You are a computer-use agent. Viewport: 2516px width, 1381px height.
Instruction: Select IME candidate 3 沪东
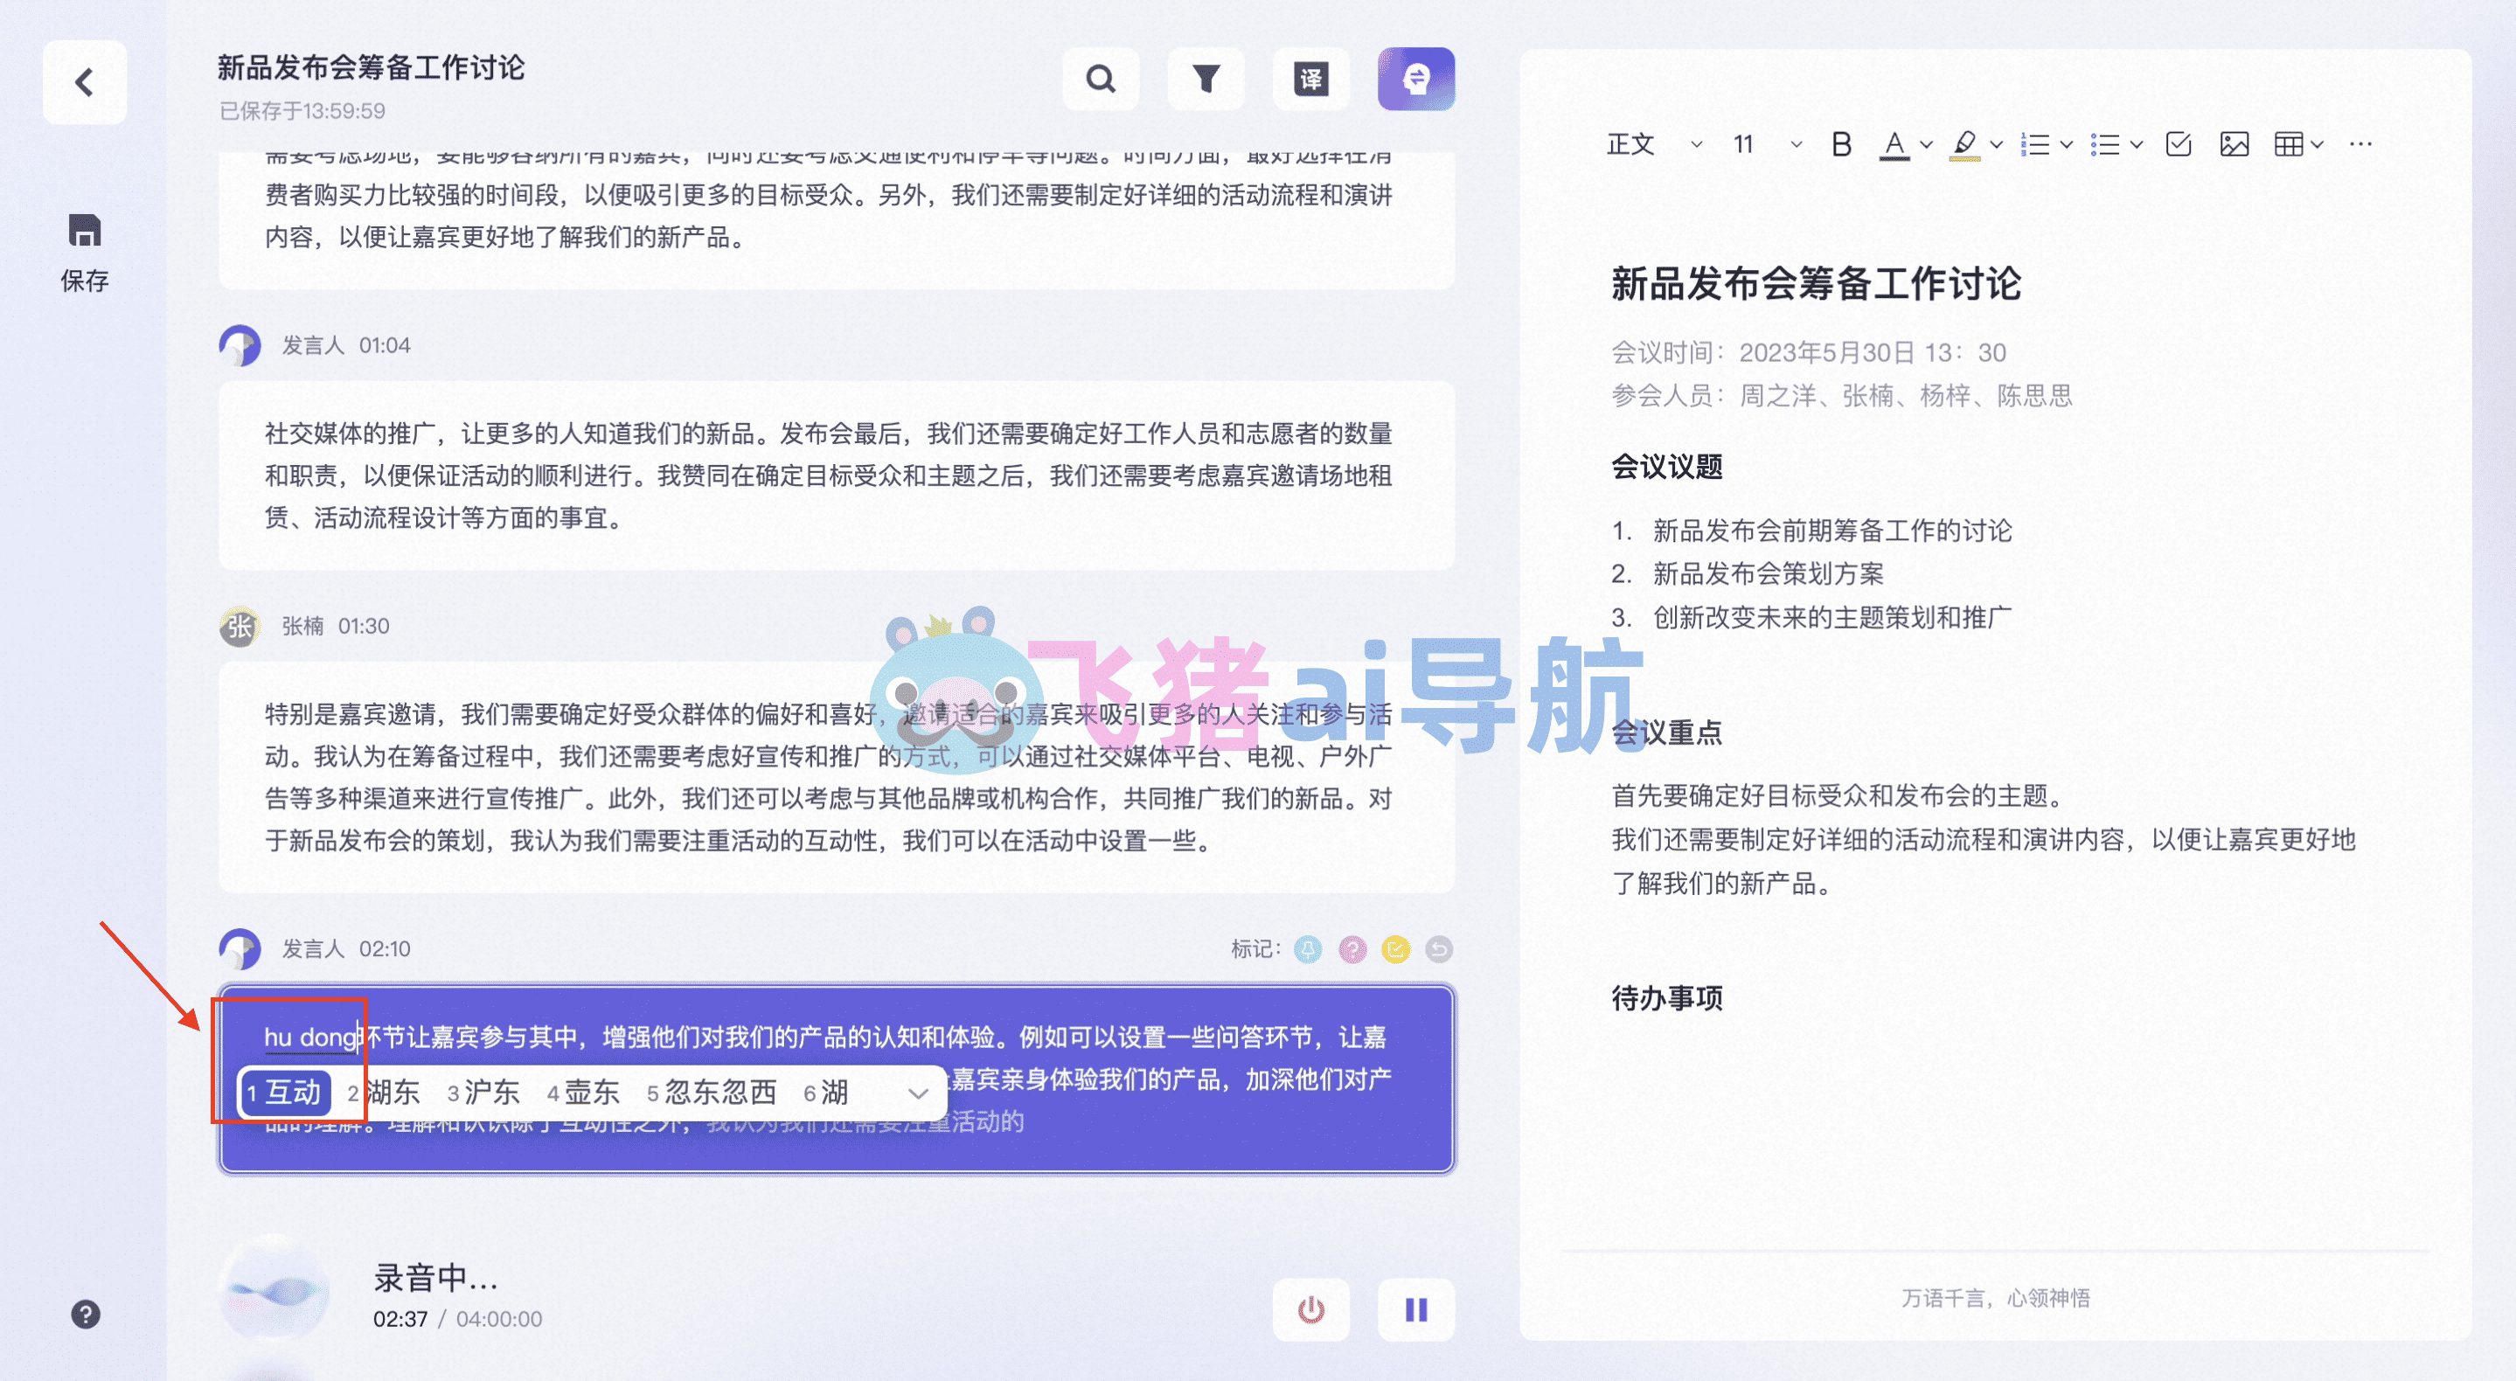point(483,1092)
